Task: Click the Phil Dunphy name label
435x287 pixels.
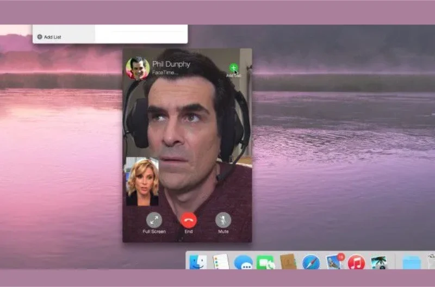Action: pos(171,64)
